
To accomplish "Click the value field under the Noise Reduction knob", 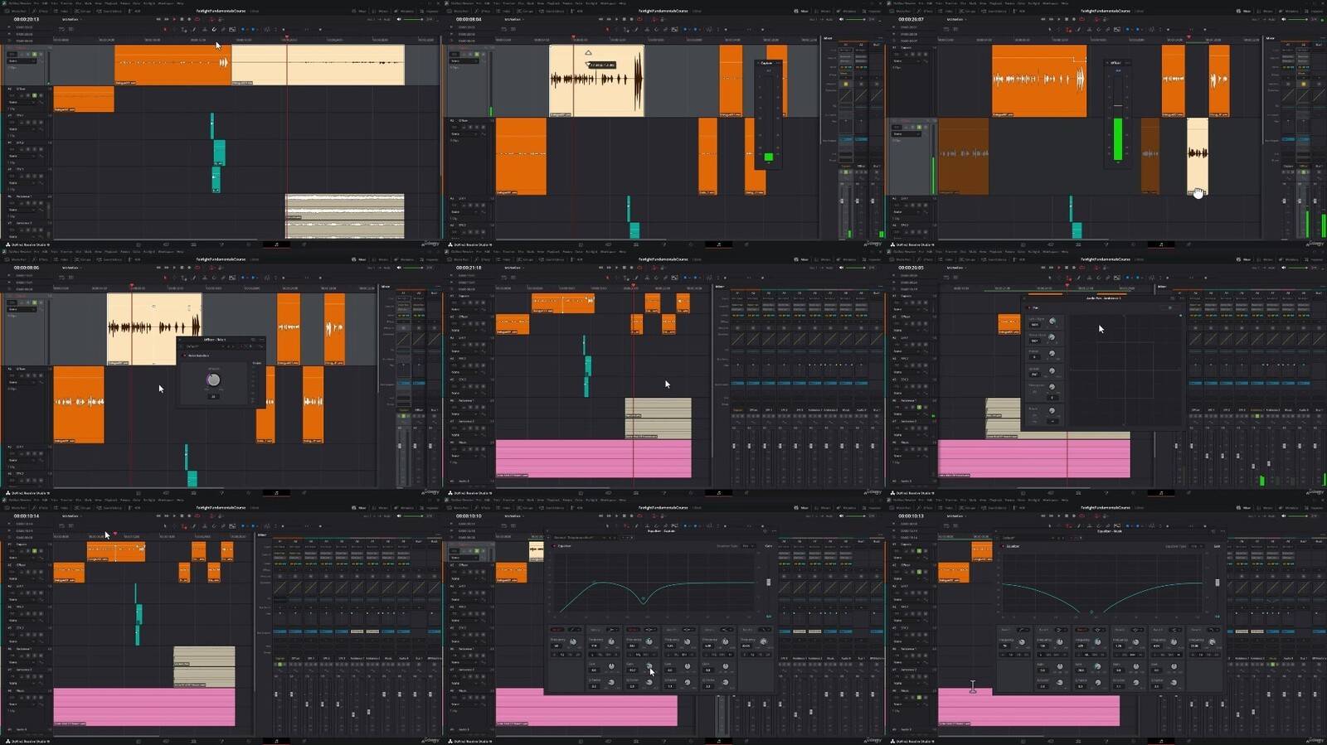I will (213, 397).
